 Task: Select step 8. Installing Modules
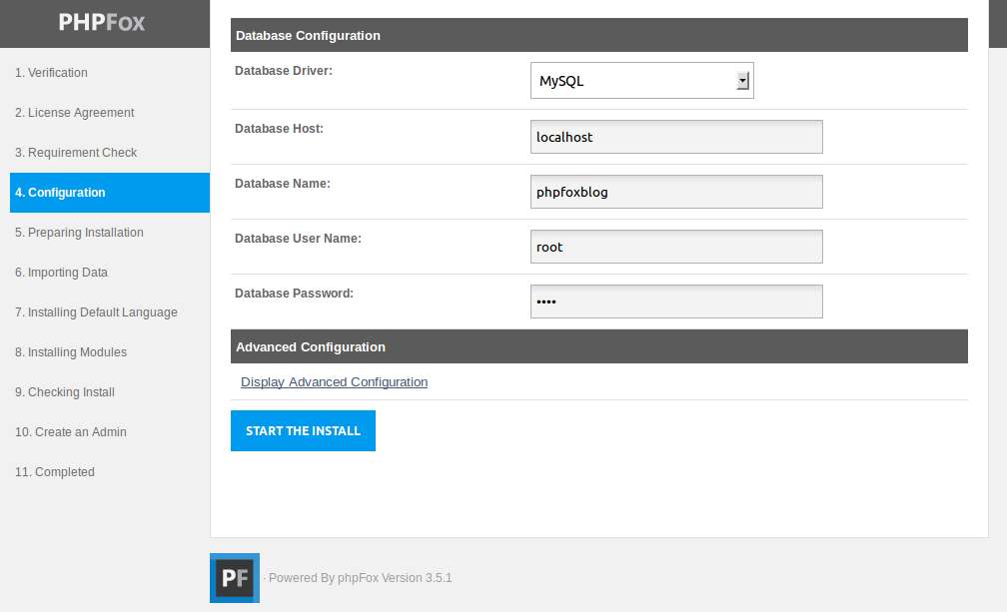point(71,352)
